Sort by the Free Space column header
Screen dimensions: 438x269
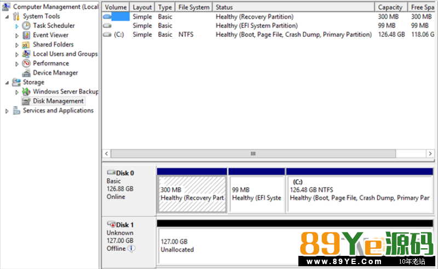coord(422,7)
